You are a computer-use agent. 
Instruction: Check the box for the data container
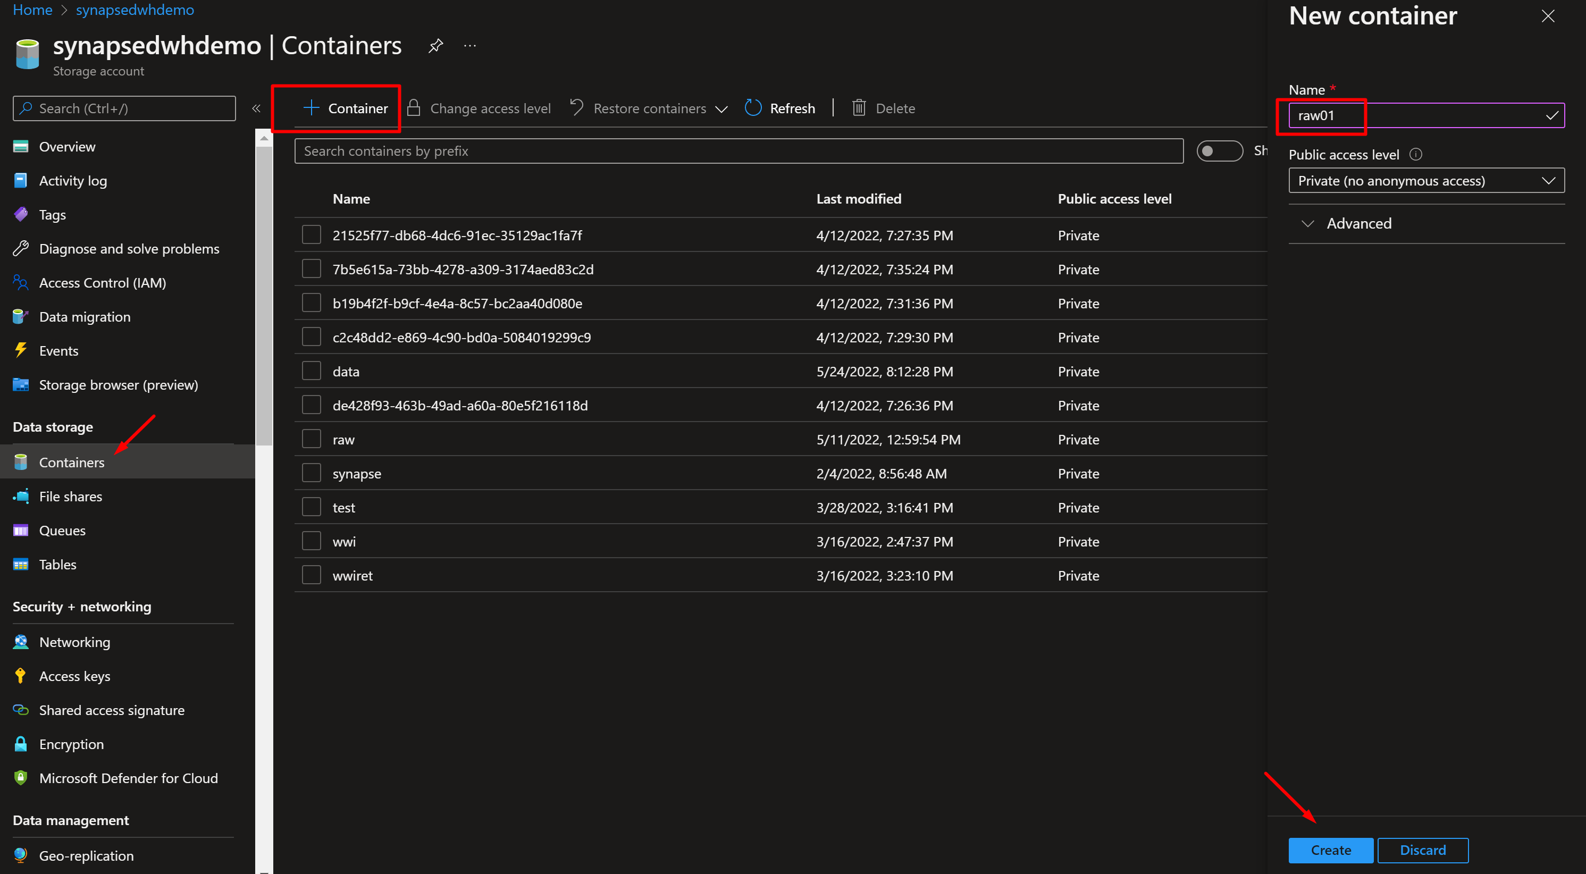312,371
